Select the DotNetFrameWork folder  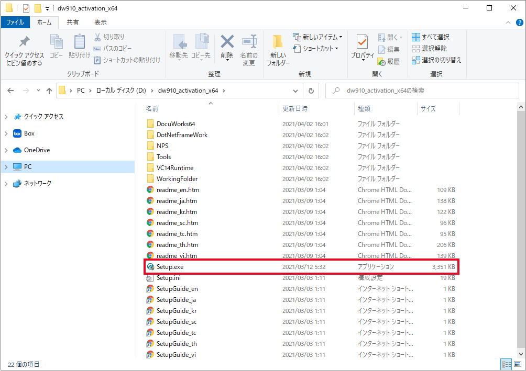pyautogui.click(x=182, y=135)
